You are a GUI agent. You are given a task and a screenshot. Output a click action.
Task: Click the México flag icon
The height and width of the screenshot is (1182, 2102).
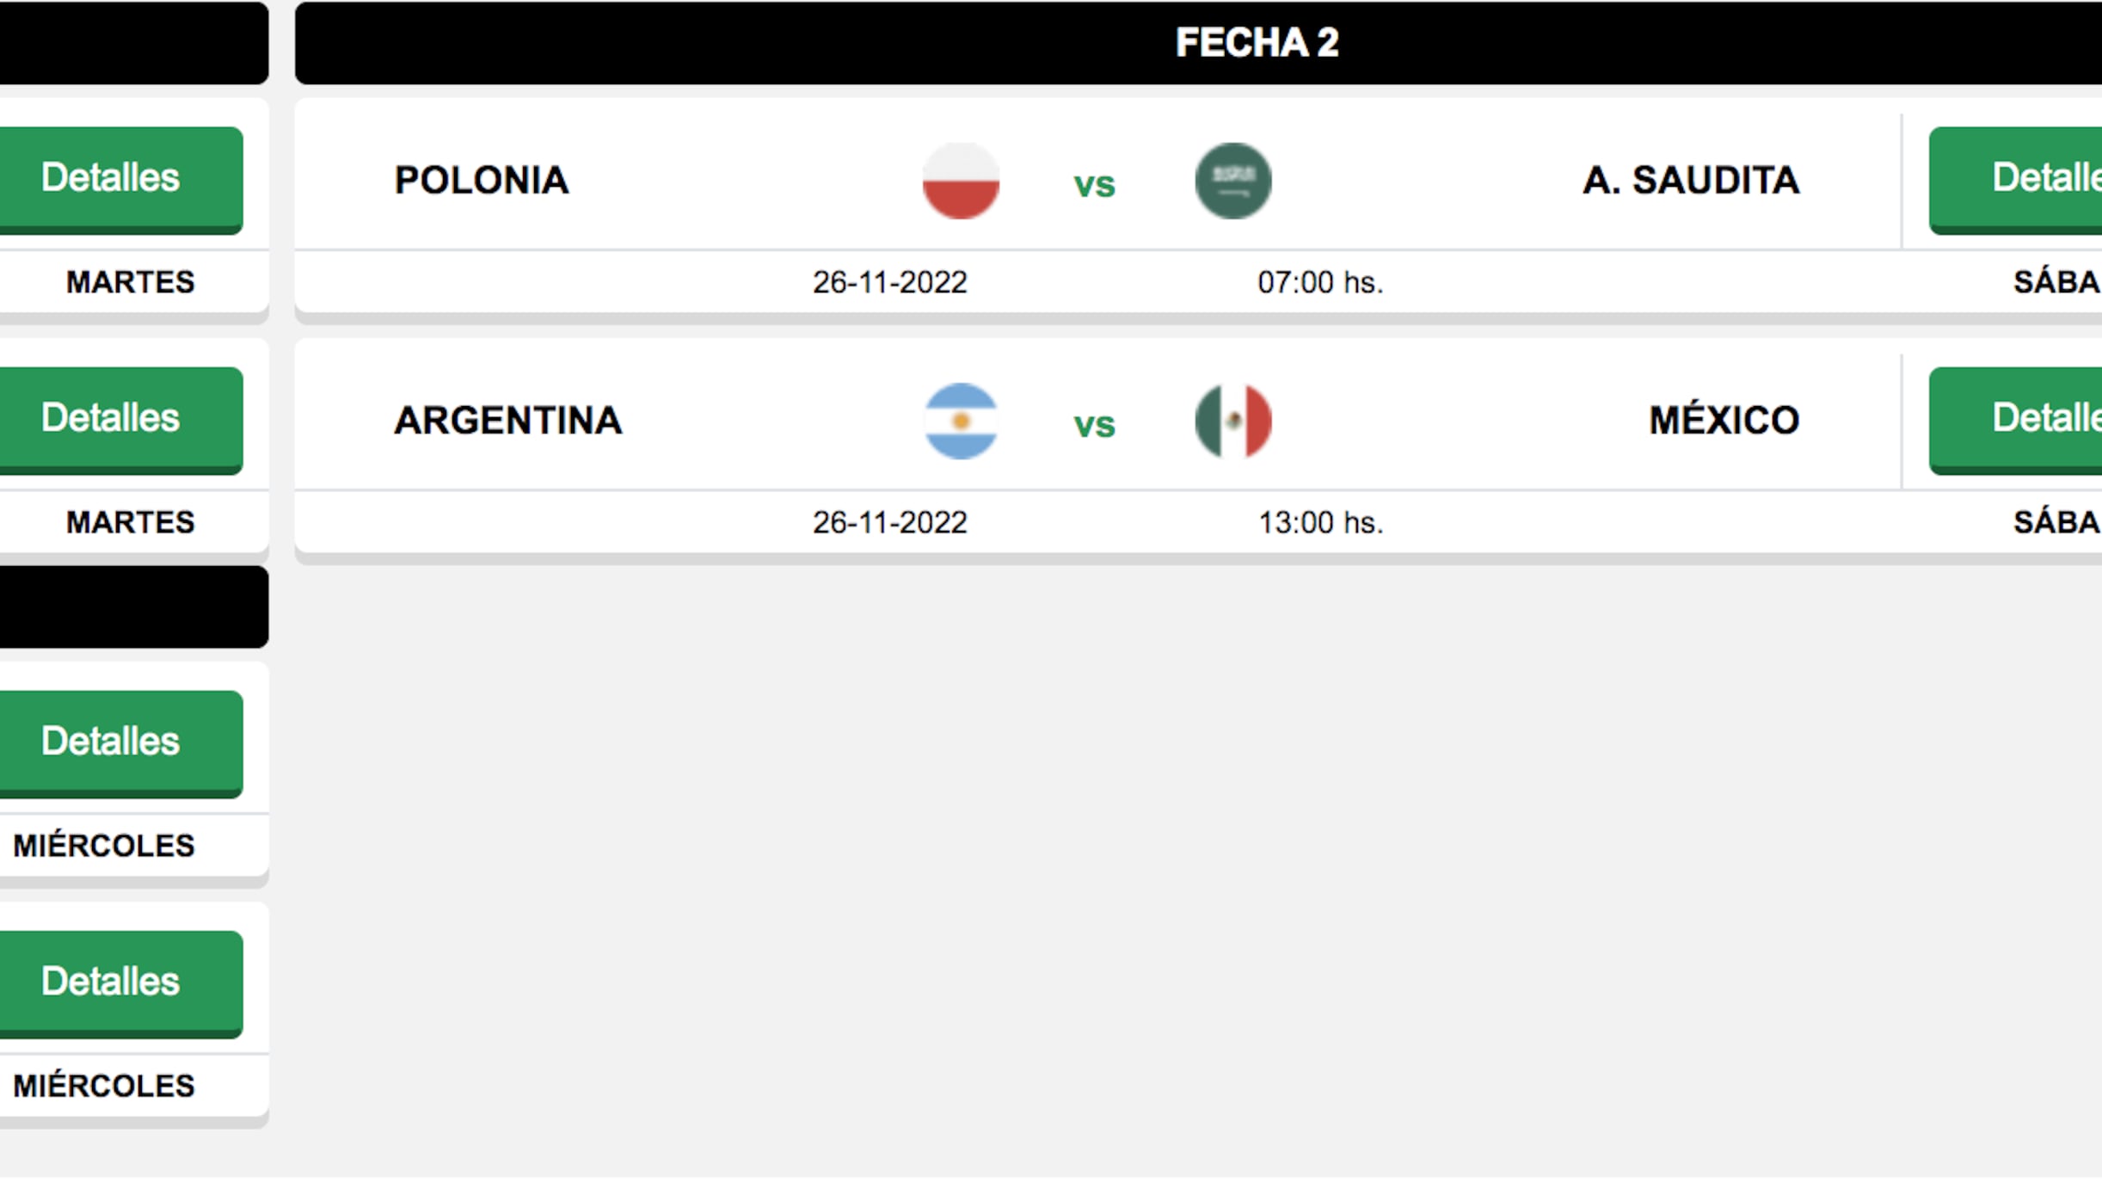coord(1233,422)
